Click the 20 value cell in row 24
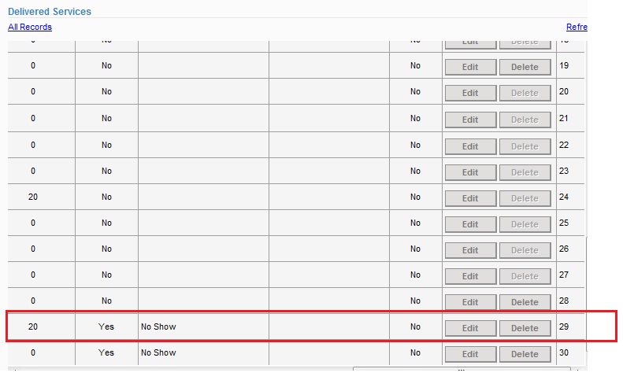Screen dimensions: 623x380 32,197
